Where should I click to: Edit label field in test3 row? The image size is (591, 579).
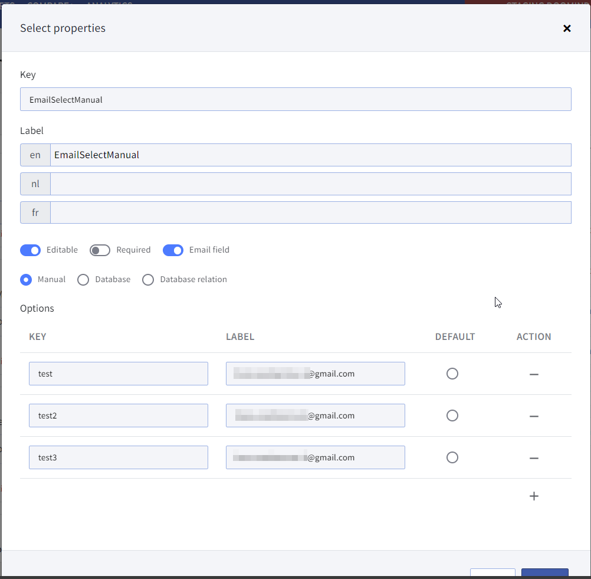(316, 457)
